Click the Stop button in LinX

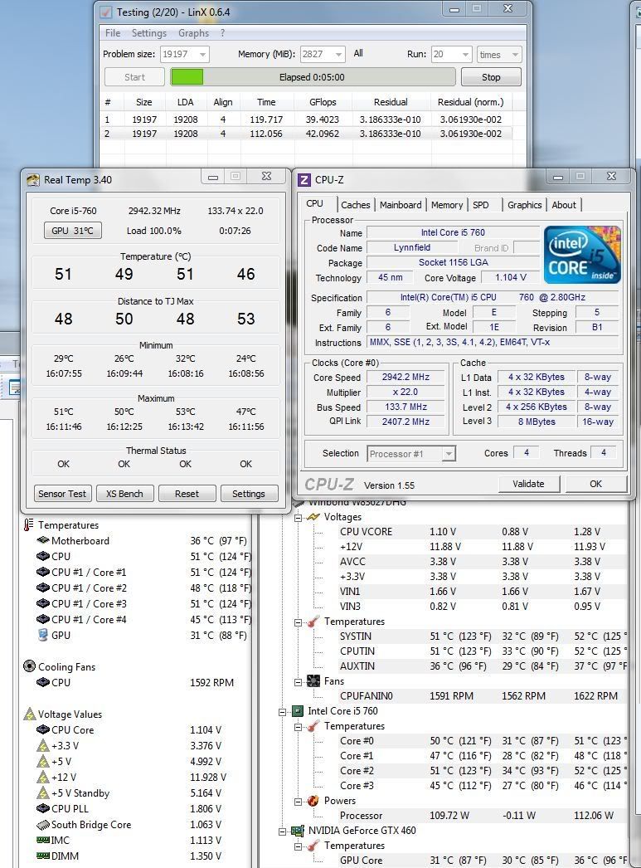coord(491,77)
